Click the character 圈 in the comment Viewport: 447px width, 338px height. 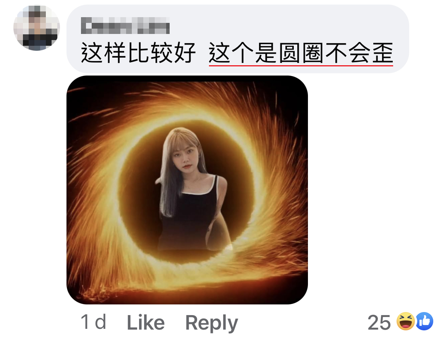tap(313, 53)
